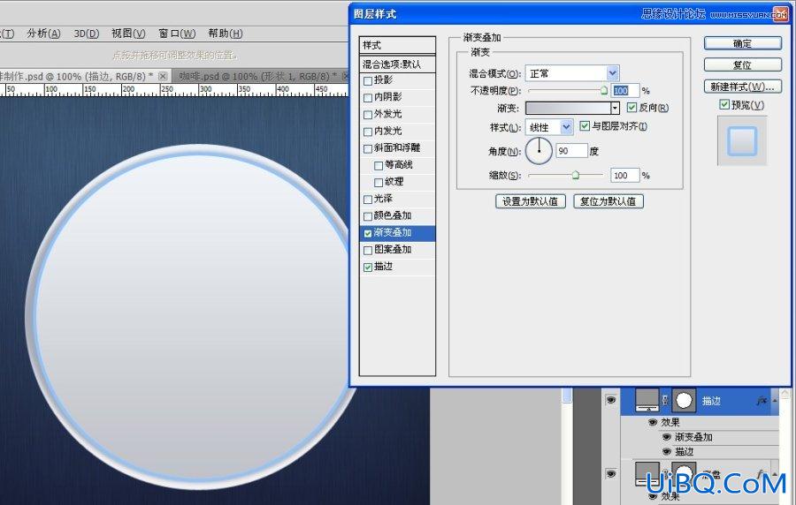
Task: Hide the 描边 layer with its eye icon
Action: (610, 400)
